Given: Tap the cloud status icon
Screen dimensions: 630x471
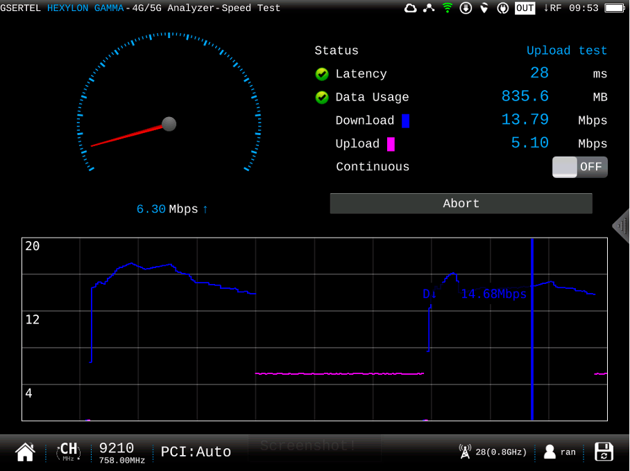Looking at the screenshot, I should click(411, 8).
